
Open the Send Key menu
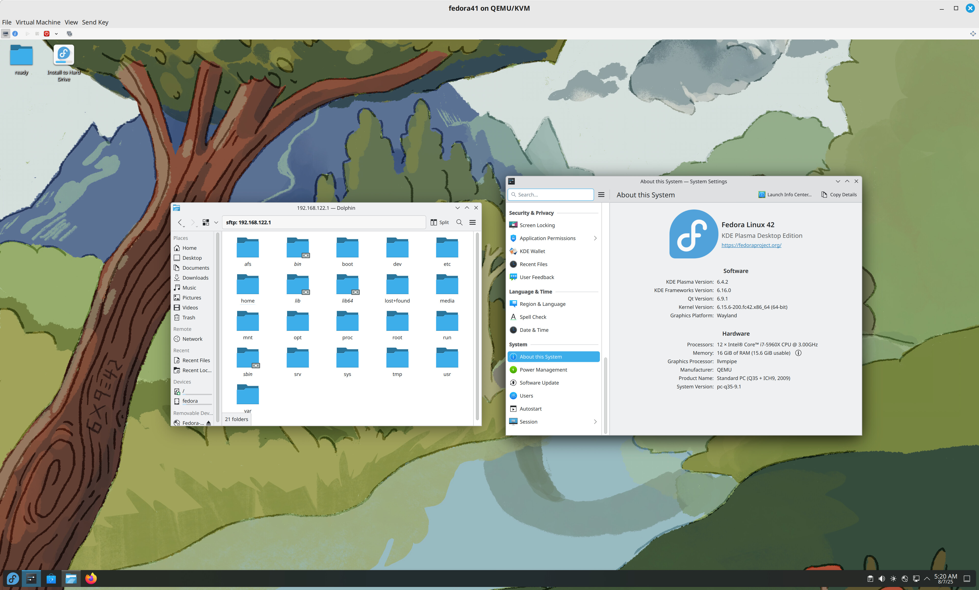point(95,22)
